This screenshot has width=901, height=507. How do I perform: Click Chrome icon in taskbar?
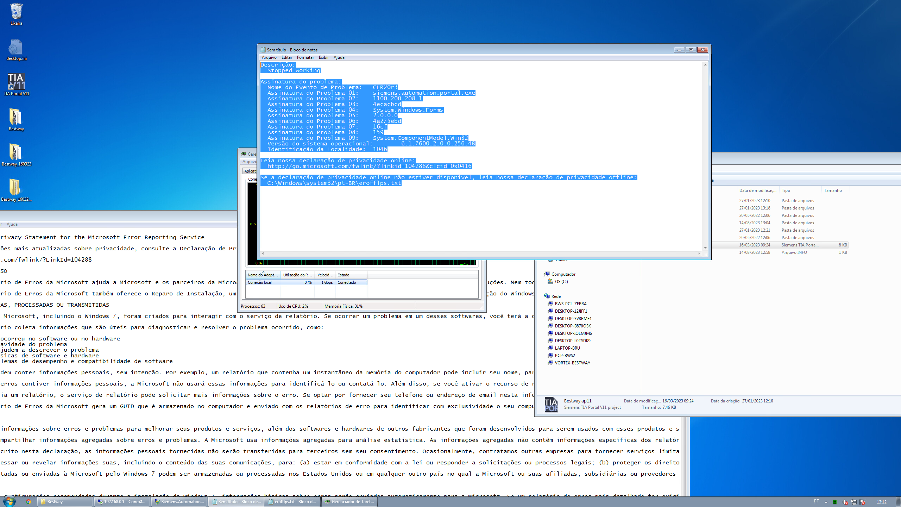coord(28,502)
